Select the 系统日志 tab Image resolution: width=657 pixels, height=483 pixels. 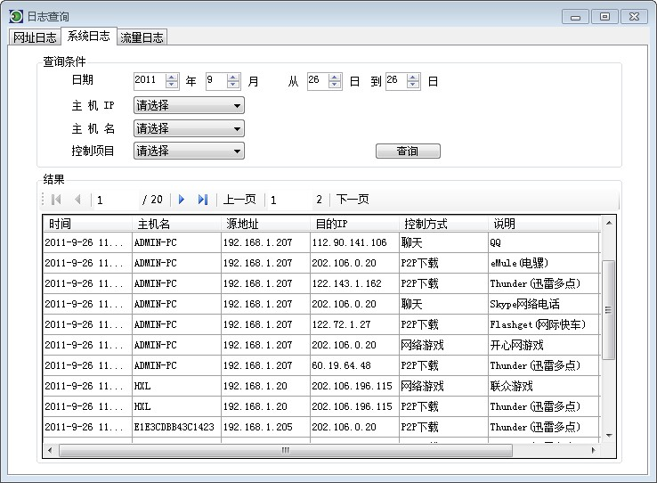click(88, 36)
